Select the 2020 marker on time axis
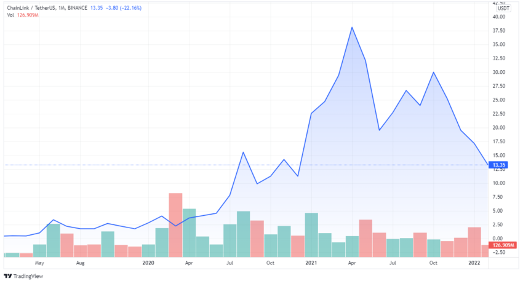The width and height of the screenshot is (523, 281). 148,263
